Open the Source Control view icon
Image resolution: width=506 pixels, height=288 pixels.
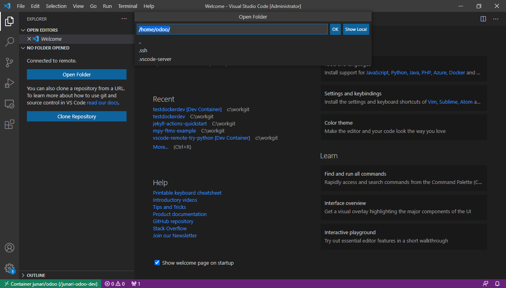(x=9, y=62)
